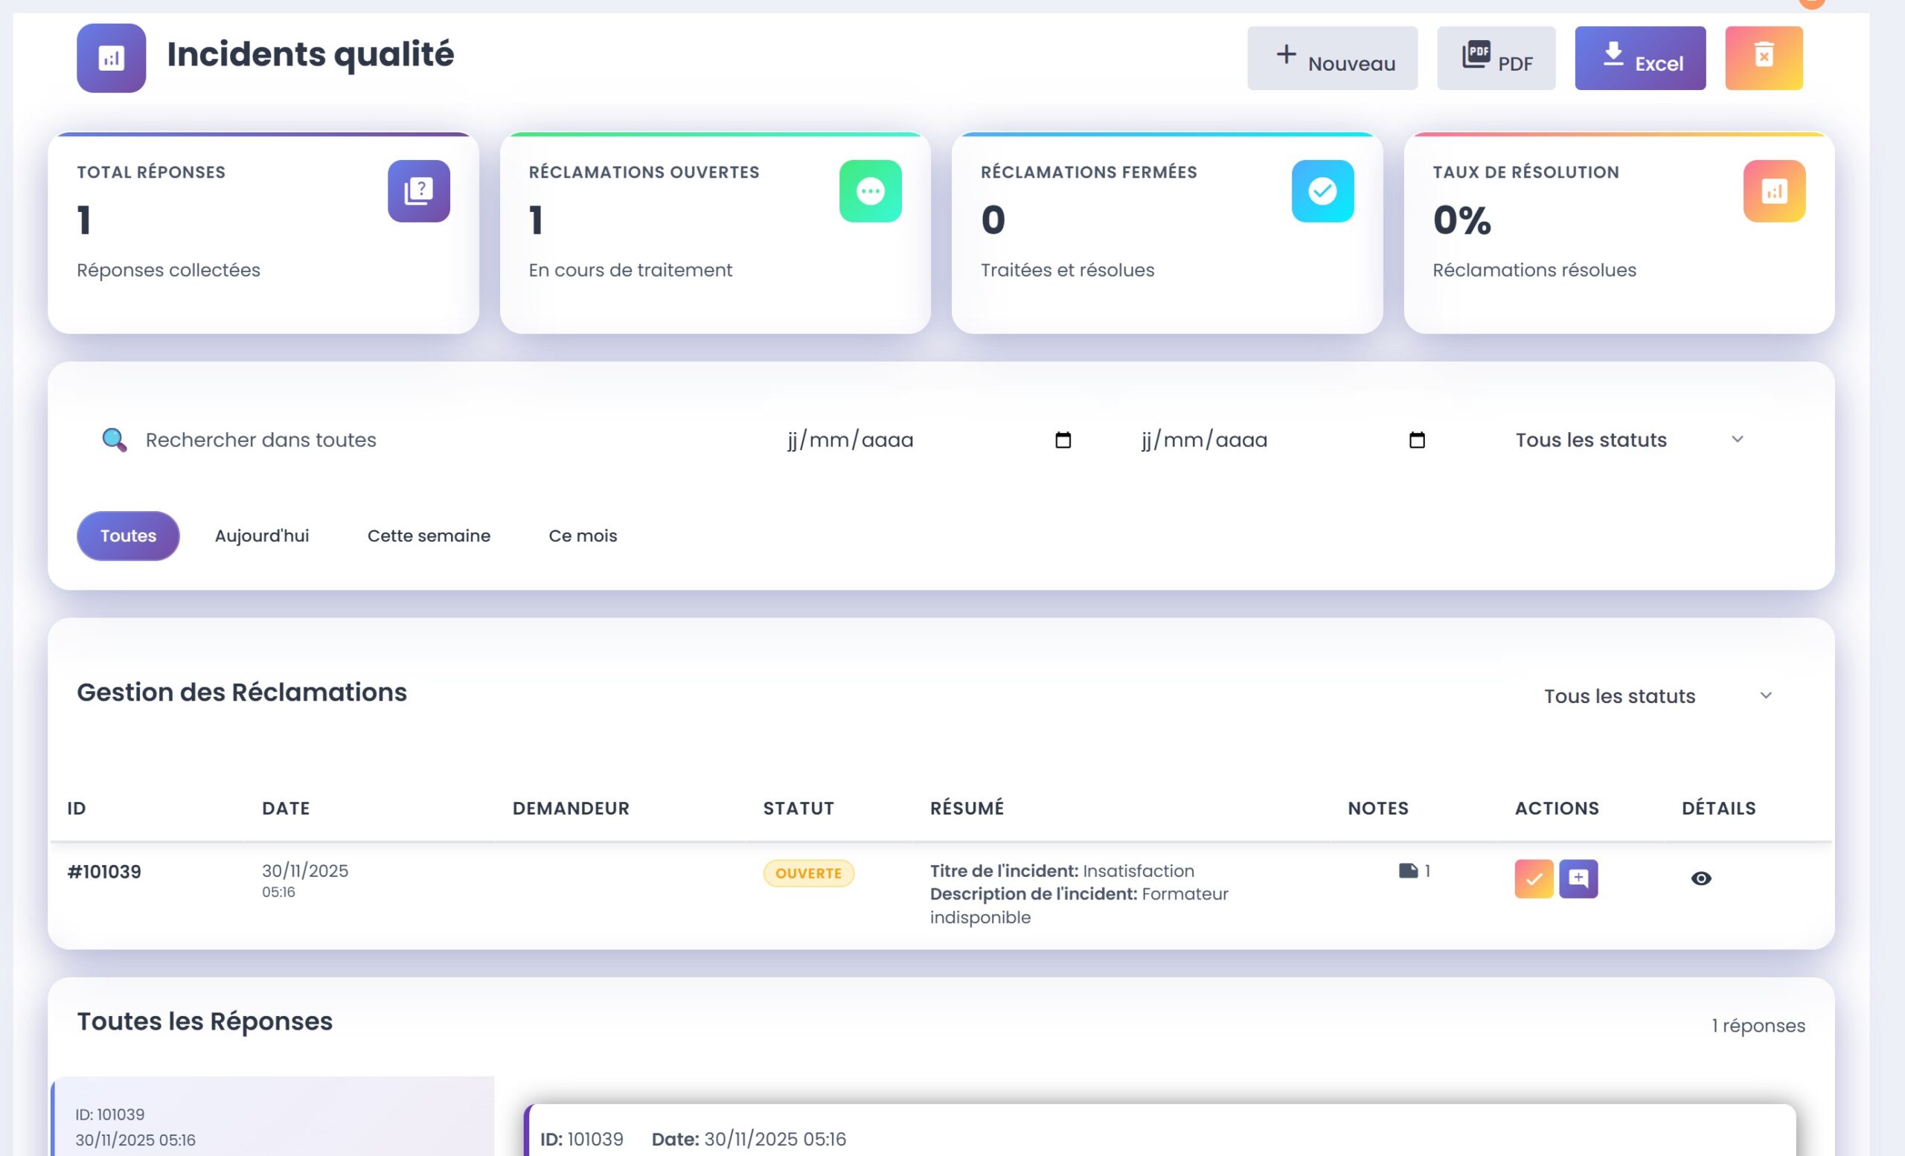Screen dimensions: 1905x1156
Task: Switch to Aujourd'hui filter
Action: click(x=261, y=536)
